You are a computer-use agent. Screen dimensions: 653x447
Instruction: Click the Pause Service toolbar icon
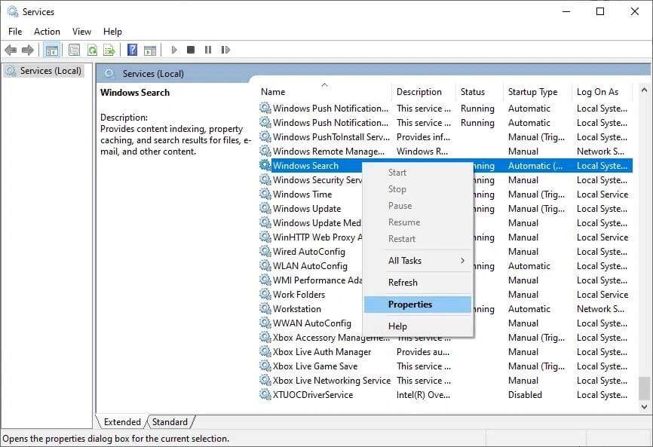[x=208, y=50]
